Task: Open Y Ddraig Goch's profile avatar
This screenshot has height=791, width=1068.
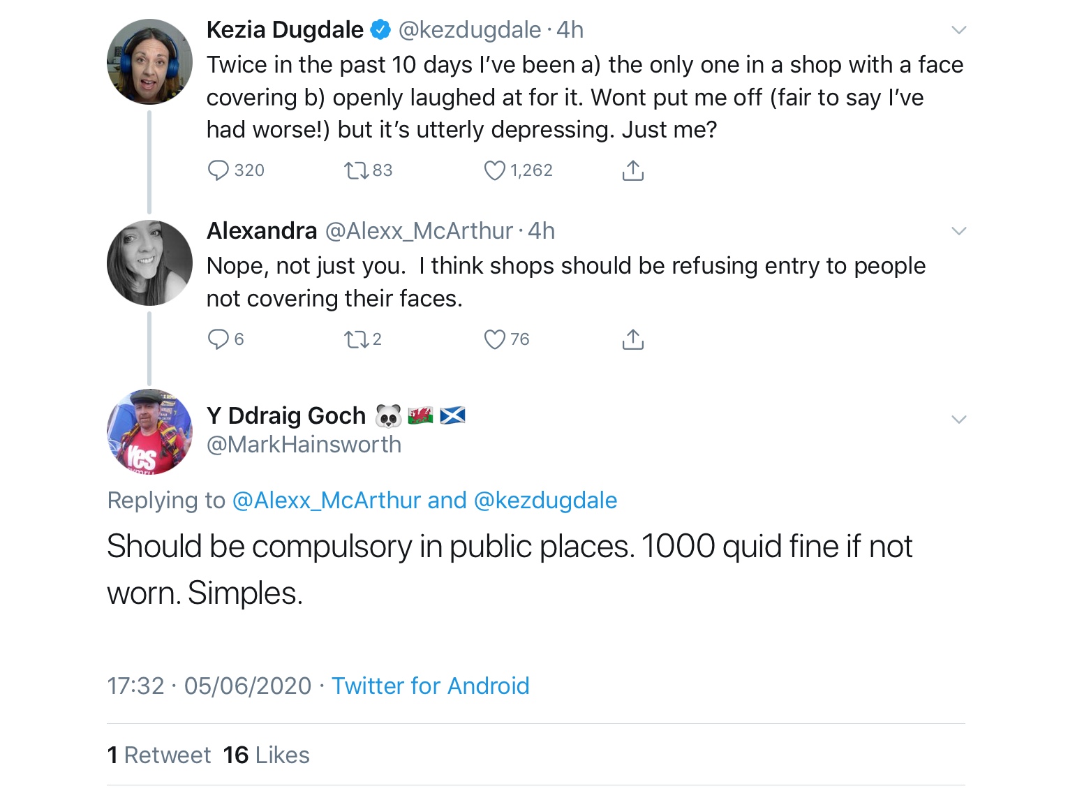Action: tap(149, 431)
